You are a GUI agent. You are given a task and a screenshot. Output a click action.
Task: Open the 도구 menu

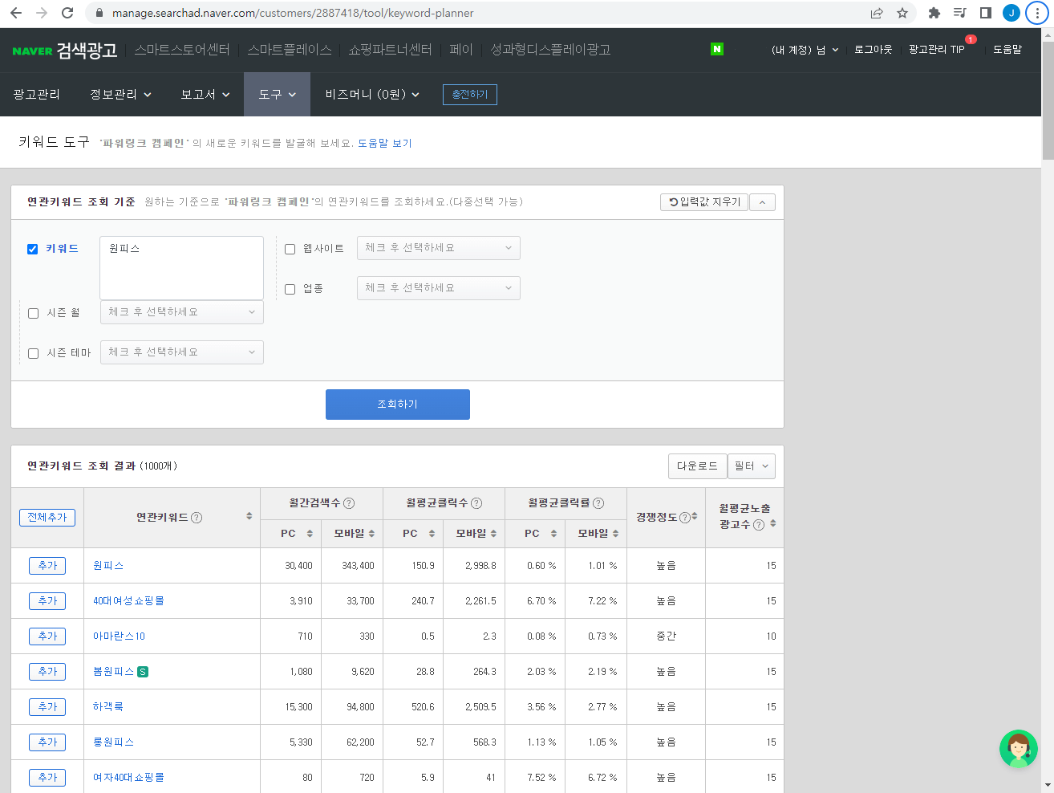click(277, 95)
